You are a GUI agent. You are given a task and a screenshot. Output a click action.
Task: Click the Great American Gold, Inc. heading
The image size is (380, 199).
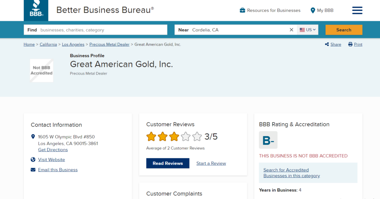point(121,64)
